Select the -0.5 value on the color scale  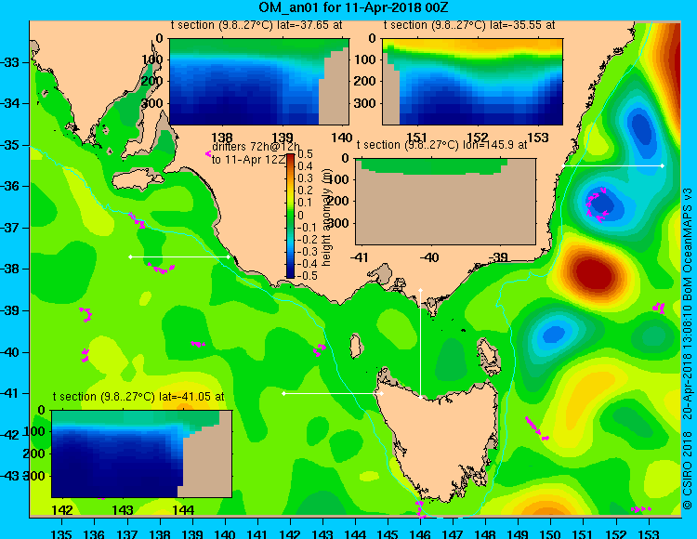(x=308, y=275)
